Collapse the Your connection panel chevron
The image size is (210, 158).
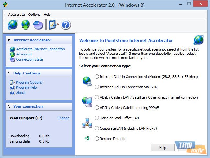[x=9, y=106]
